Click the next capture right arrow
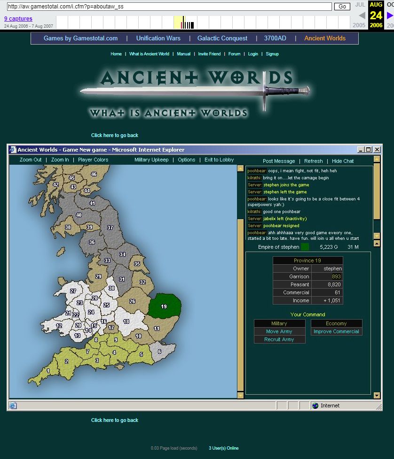 389,15
